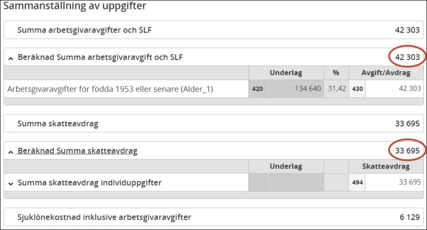
Task: Click the field code 420 box
Action: (x=257, y=89)
